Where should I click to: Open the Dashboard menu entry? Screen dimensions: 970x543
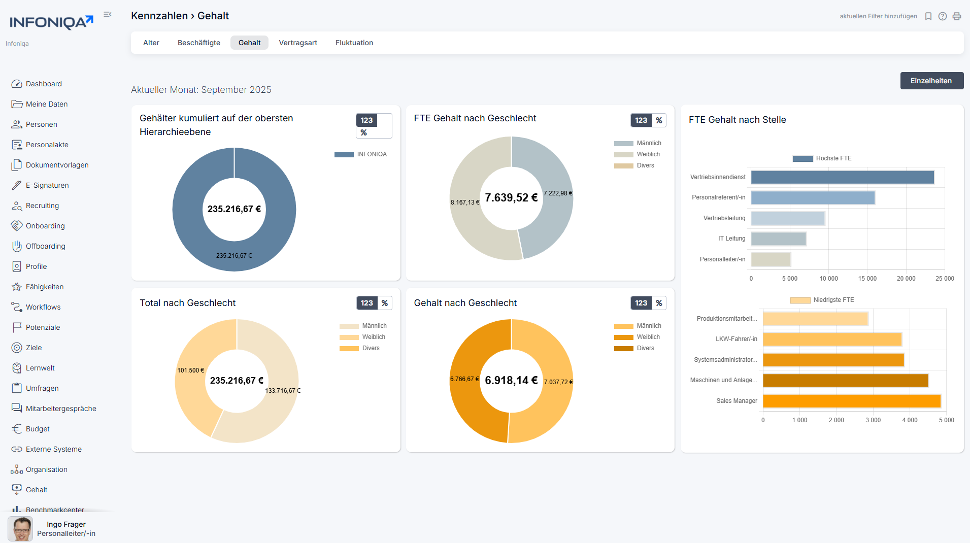pos(44,84)
